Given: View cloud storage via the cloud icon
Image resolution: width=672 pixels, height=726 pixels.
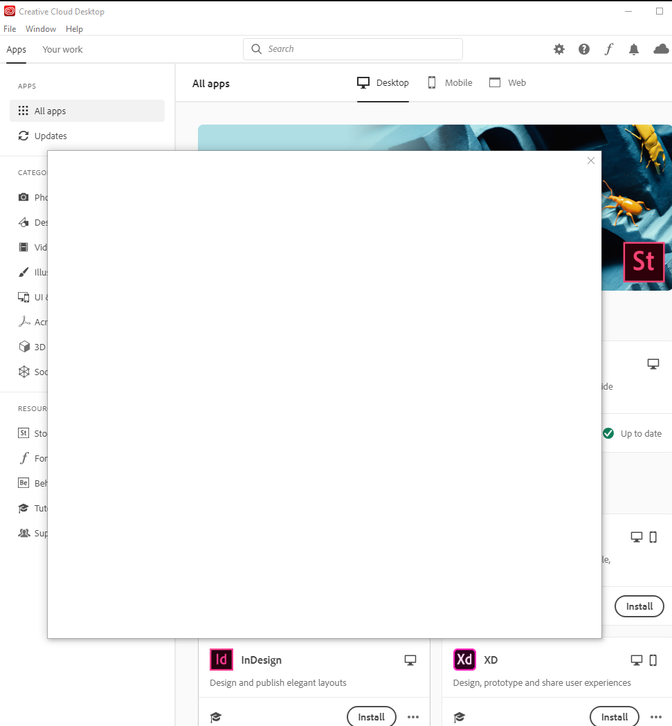Looking at the screenshot, I should [x=660, y=48].
